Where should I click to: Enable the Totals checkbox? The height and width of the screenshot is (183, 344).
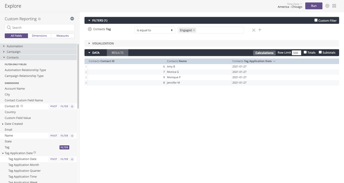point(305,52)
